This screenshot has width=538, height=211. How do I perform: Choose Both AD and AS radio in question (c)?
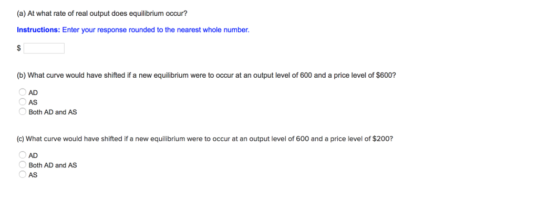23,165
